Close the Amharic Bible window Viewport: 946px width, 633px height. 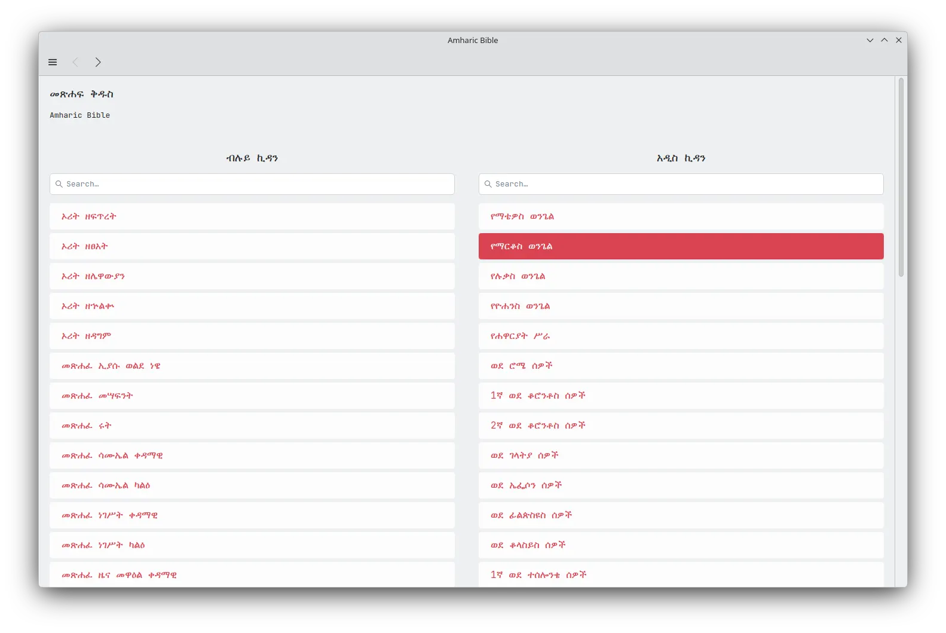[x=899, y=40]
